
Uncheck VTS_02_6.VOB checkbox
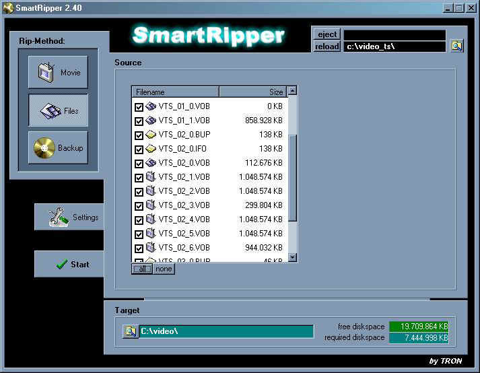coord(139,248)
